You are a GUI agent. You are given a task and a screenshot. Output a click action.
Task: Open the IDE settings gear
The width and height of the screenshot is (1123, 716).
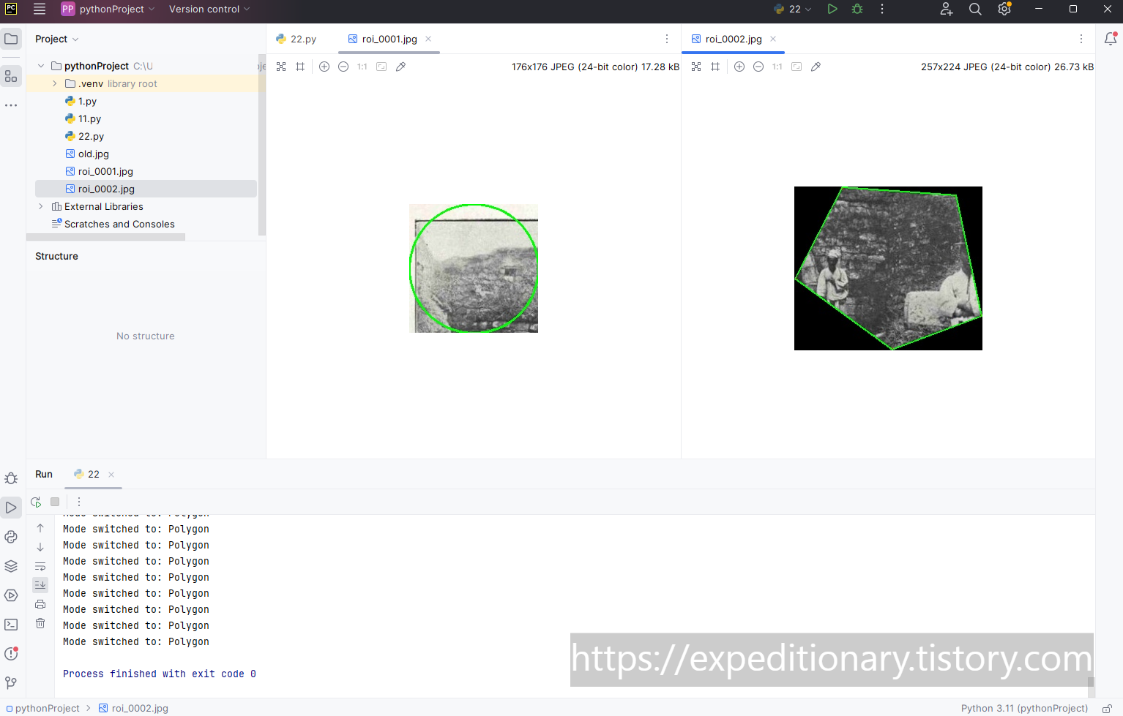point(1004,9)
